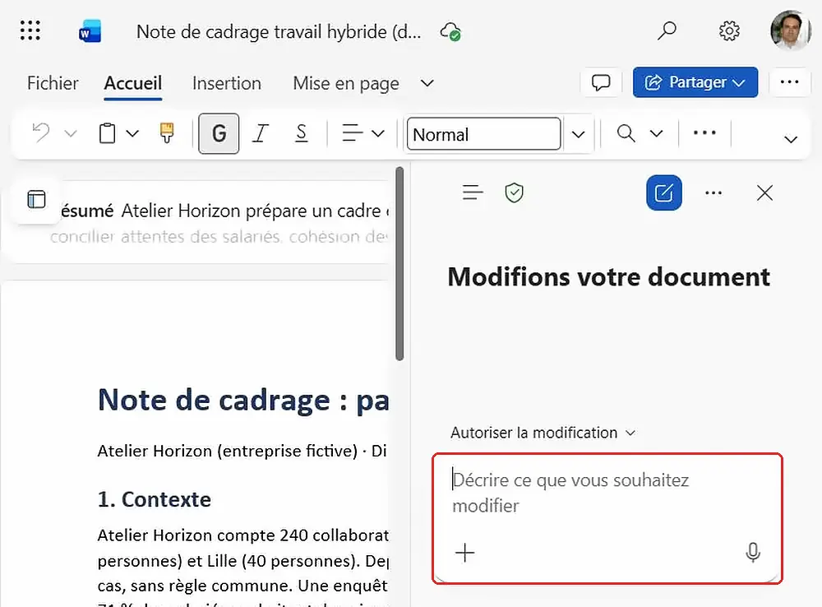Image resolution: width=822 pixels, height=607 pixels.
Task: Switch to the Mise en page tab
Action: 346,83
